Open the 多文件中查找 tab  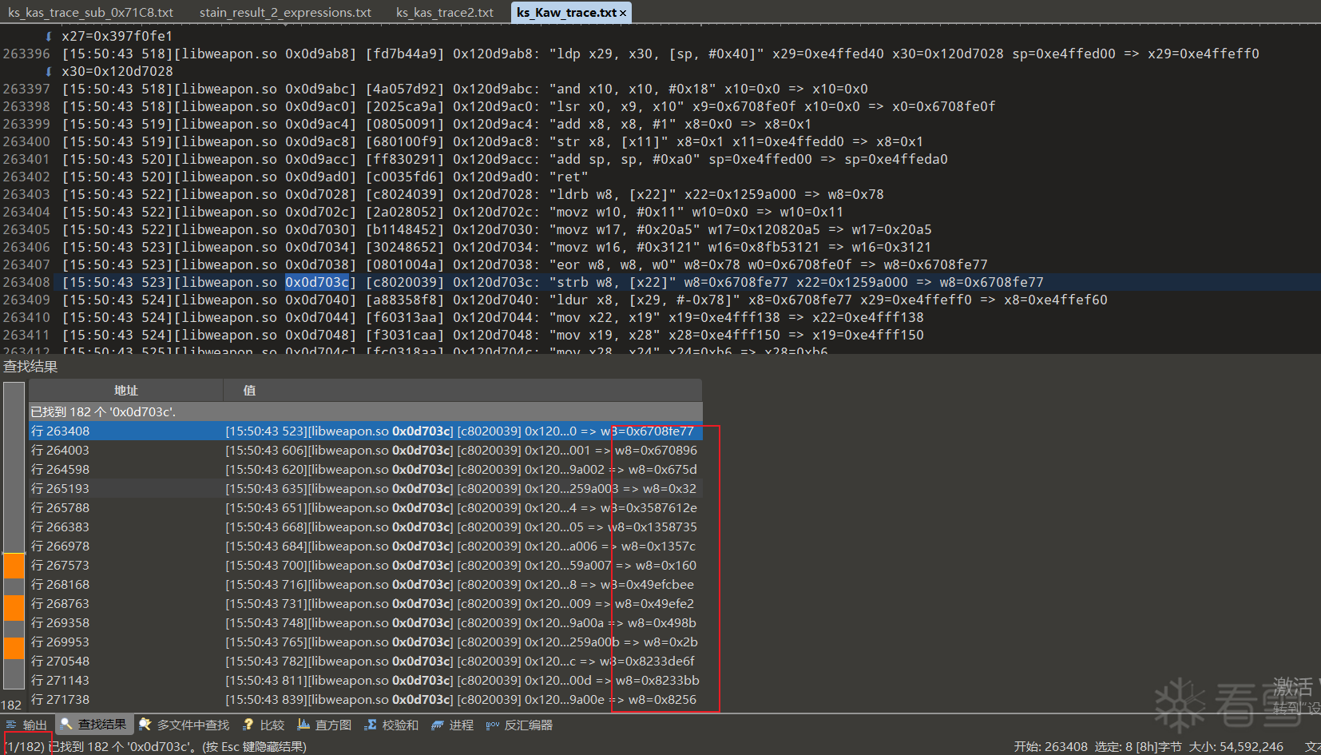pyautogui.click(x=184, y=725)
